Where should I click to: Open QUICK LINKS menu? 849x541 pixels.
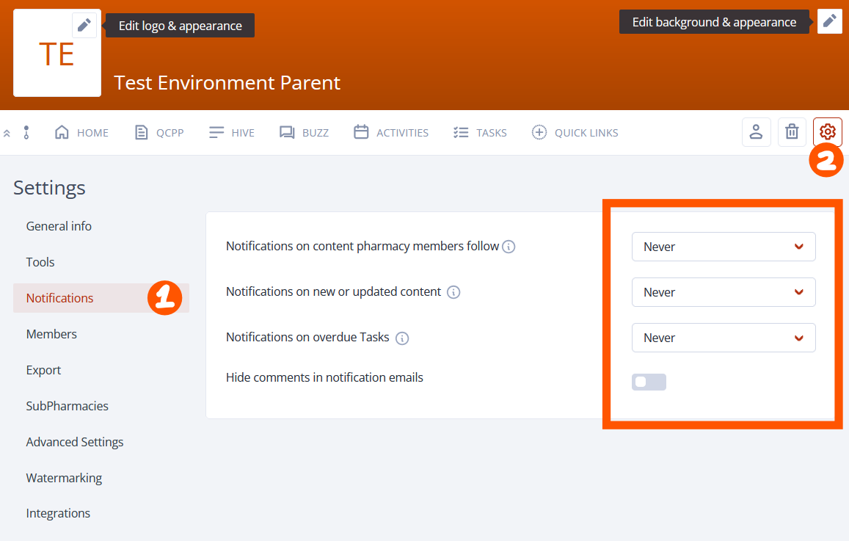tap(575, 133)
